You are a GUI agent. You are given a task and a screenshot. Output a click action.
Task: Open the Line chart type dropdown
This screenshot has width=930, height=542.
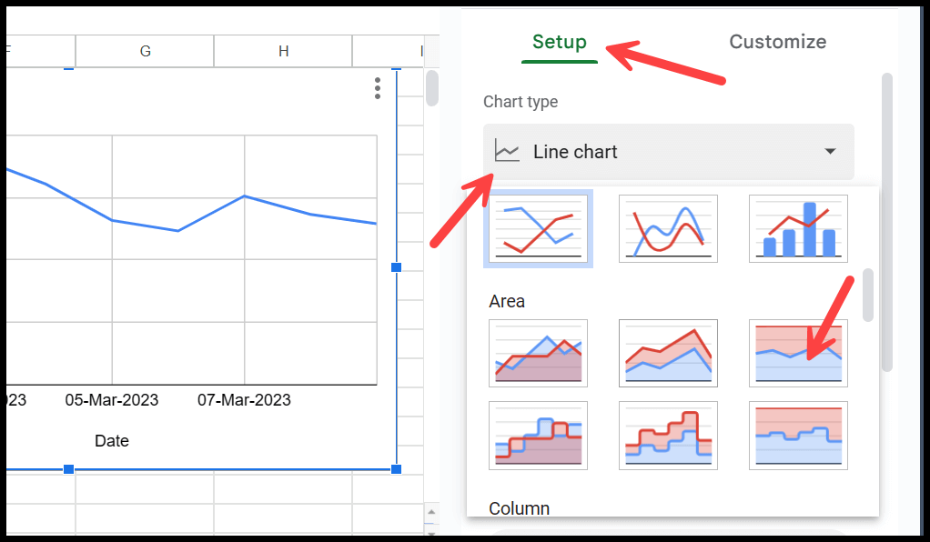point(669,152)
